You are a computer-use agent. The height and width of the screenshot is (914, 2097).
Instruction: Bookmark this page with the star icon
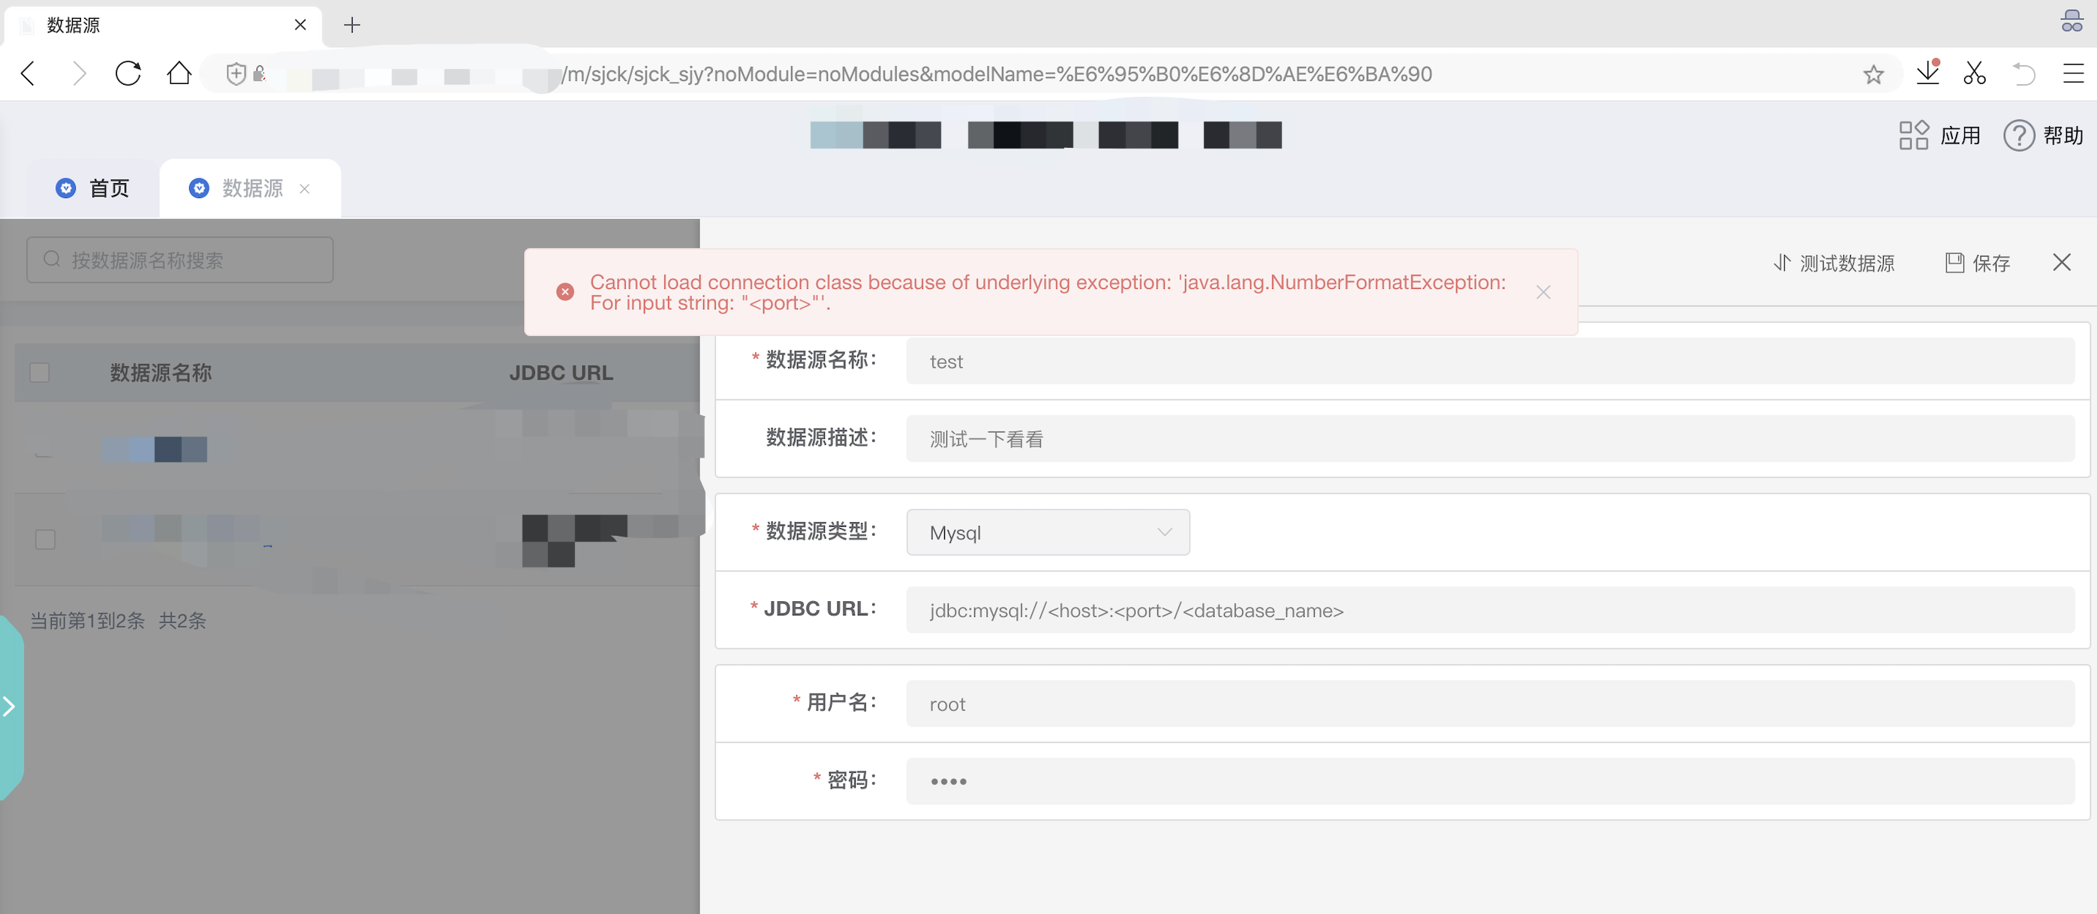[1873, 74]
